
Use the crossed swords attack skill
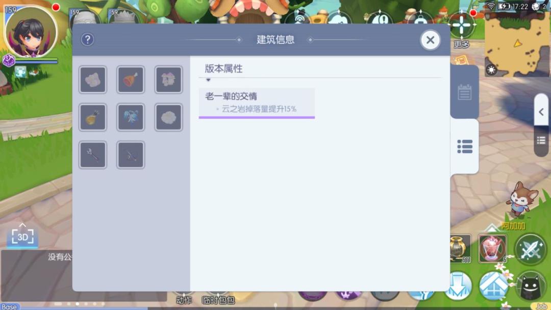coord(531,249)
